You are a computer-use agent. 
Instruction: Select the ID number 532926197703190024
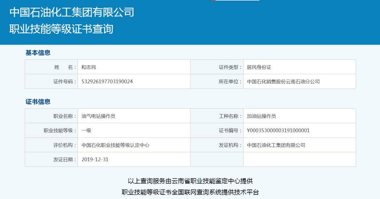(107, 82)
